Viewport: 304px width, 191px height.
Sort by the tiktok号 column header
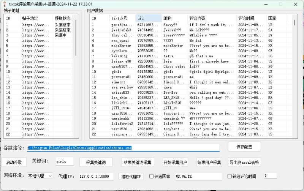click(123, 18)
